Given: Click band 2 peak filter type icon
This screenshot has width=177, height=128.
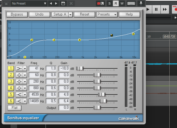Looking at the screenshot, I should pyautogui.click(x=19, y=75).
